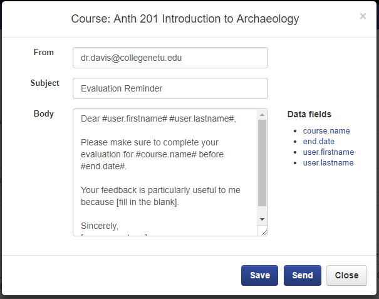Click the Body scrollbar down arrow
The height and width of the screenshot is (299, 379).
coord(262,219)
